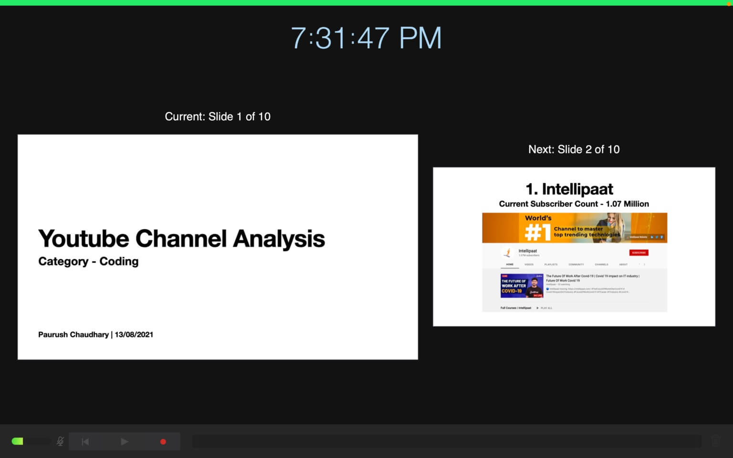Select the next slide '1. Intellipaat' preview
Screen dimensions: 733x458
[x=574, y=247]
